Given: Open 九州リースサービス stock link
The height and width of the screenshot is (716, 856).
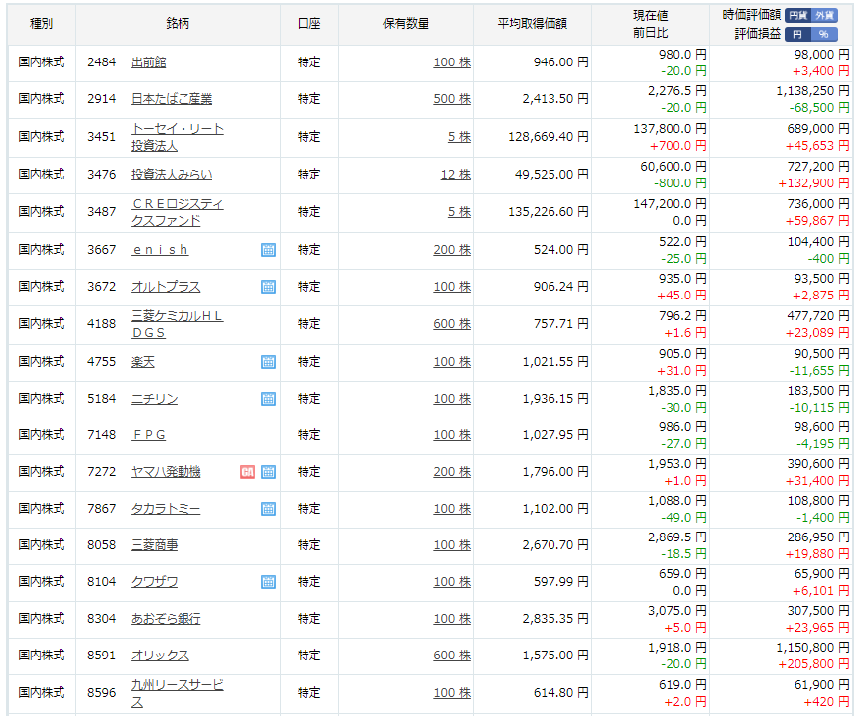Looking at the screenshot, I should pyautogui.click(x=177, y=693).
